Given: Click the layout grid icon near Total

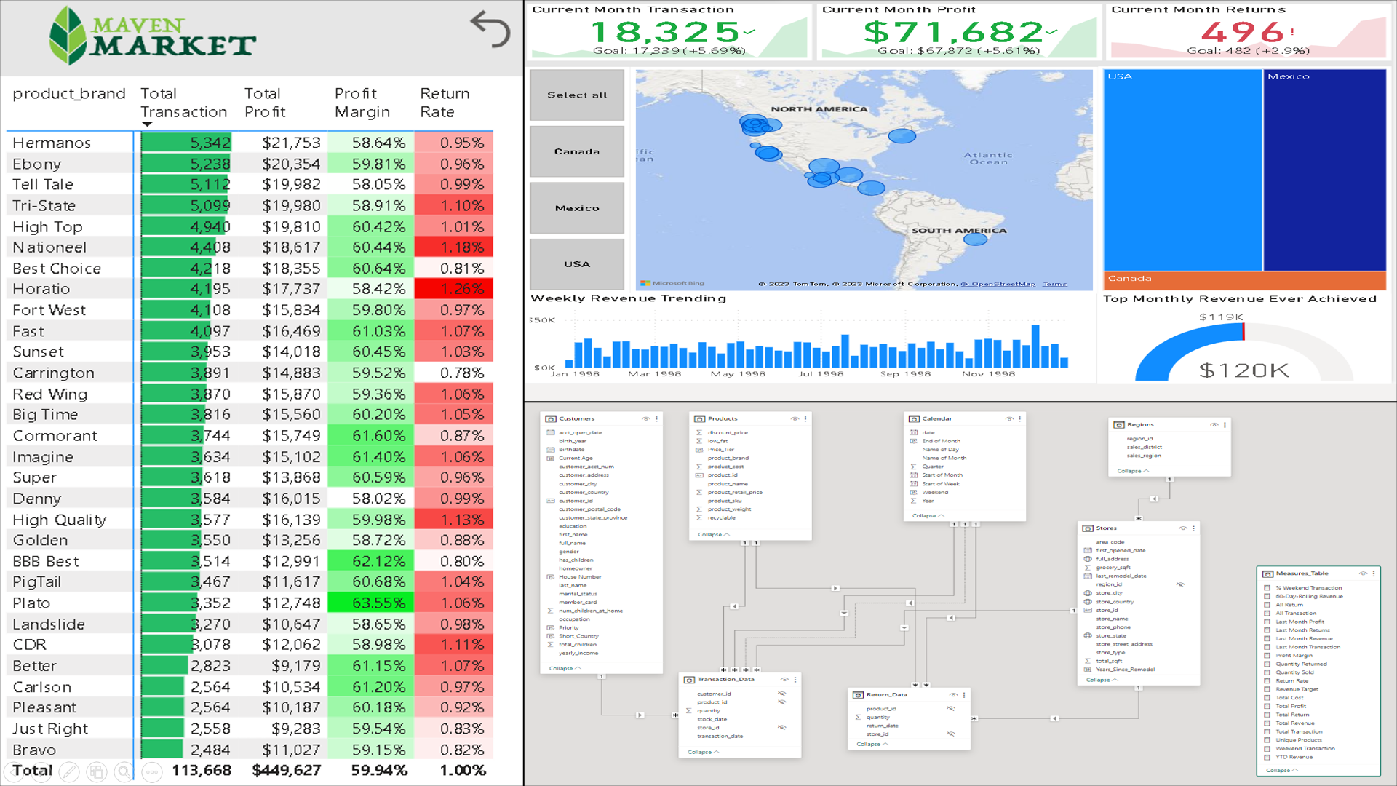Looking at the screenshot, I should (x=97, y=771).
